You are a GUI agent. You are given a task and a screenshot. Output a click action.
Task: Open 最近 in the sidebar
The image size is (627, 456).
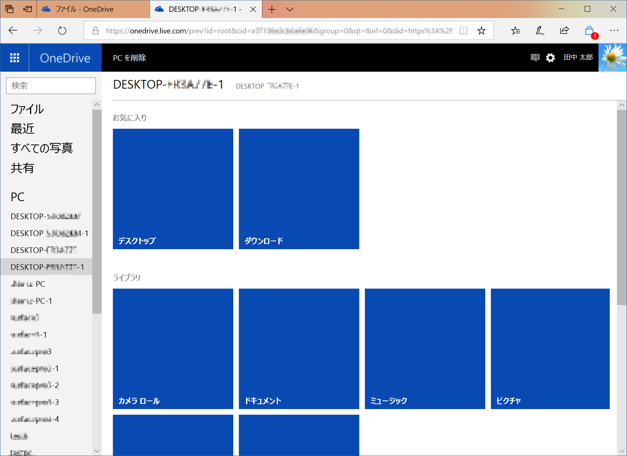pos(22,129)
